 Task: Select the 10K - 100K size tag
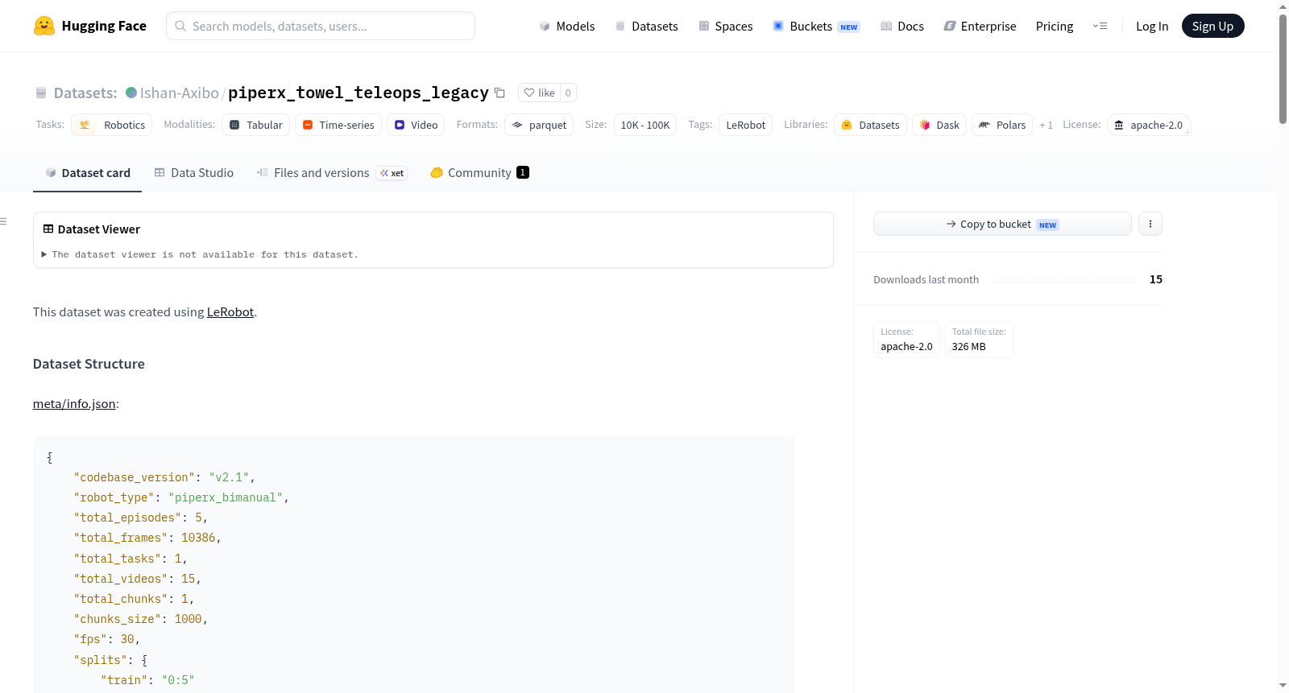[x=645, y=125]
